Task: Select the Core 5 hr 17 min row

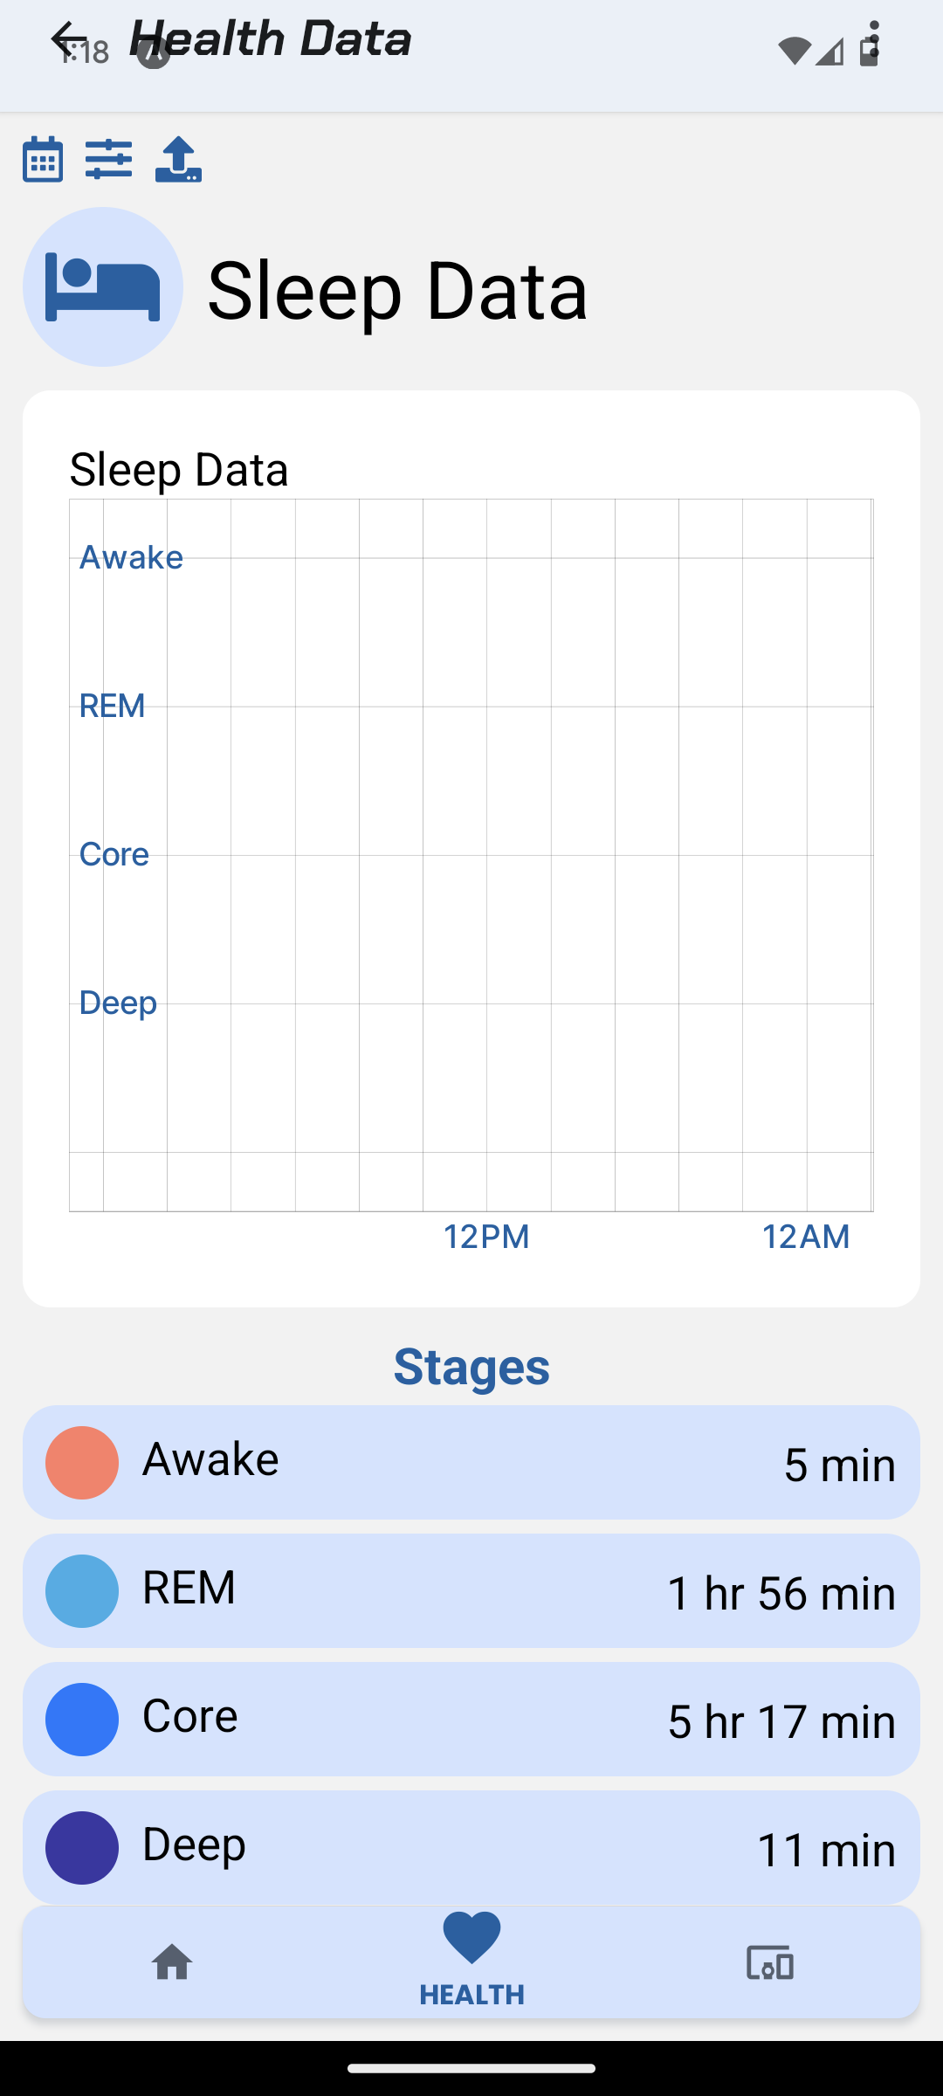Action: point(471,1720)
